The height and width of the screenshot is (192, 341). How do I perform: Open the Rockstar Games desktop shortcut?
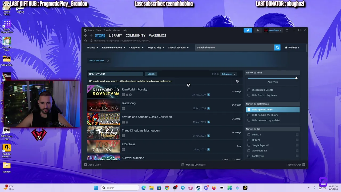7,151
